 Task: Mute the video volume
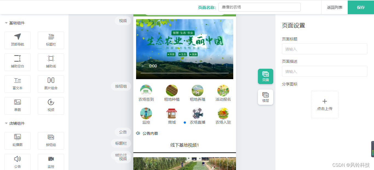(x=200, y=66)
